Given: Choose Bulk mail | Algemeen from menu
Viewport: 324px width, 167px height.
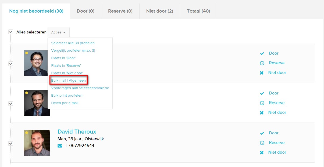Looking at the screenshot, I should pos(69,81).
